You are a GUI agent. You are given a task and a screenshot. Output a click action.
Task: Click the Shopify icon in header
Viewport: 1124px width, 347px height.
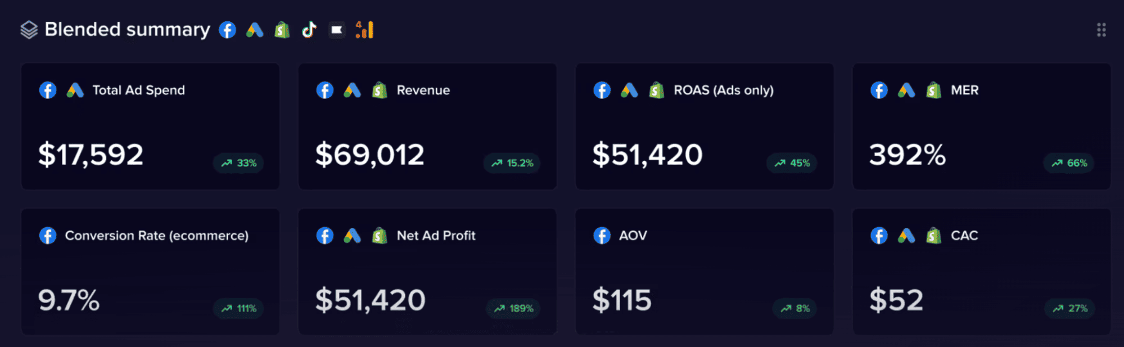click(x=282, y=30)
